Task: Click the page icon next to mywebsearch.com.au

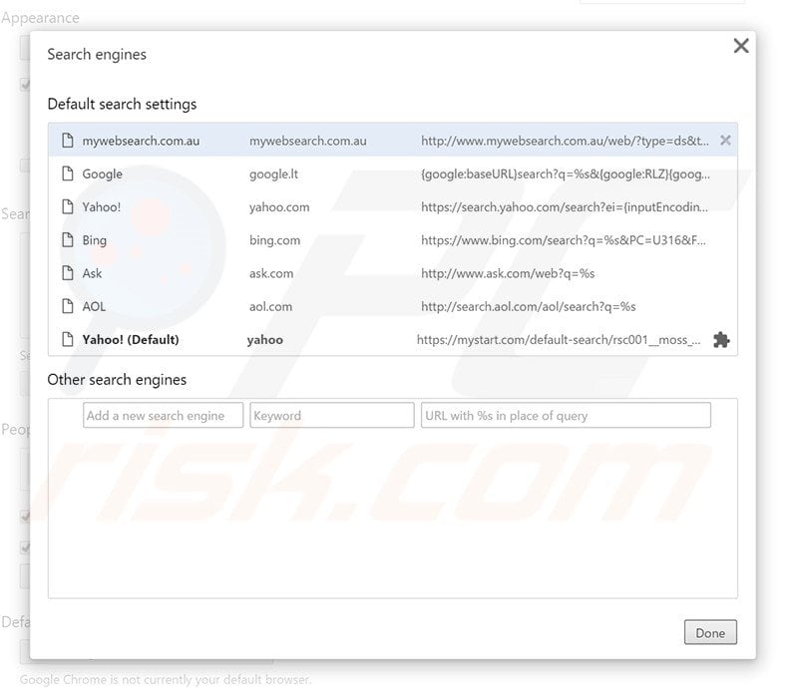Action: click(68, 141)
